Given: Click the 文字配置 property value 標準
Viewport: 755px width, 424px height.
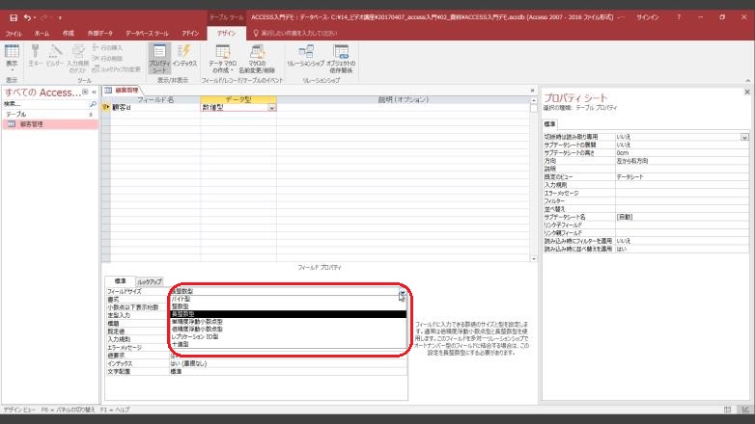Looking at the screenshot, I should pos(289,372).
